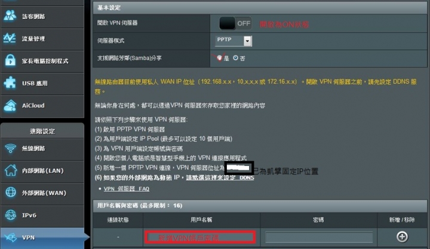430x249 pixels.
Task: Click the plus icon to add VPN user
Action: (402, 236)
